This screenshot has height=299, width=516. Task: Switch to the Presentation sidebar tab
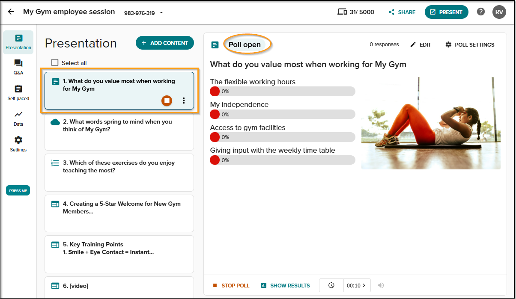coord(18,42)
